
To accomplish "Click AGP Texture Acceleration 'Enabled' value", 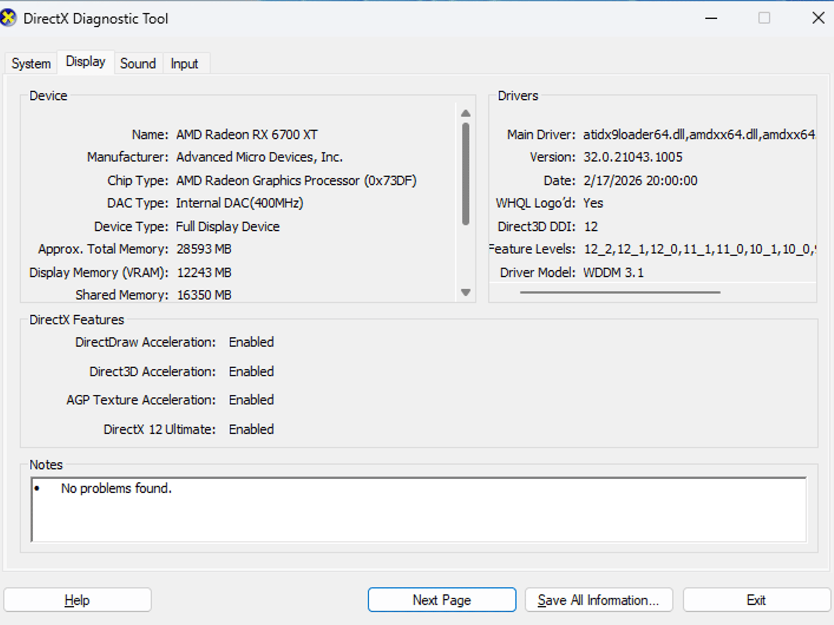I will tap(251, 400).
